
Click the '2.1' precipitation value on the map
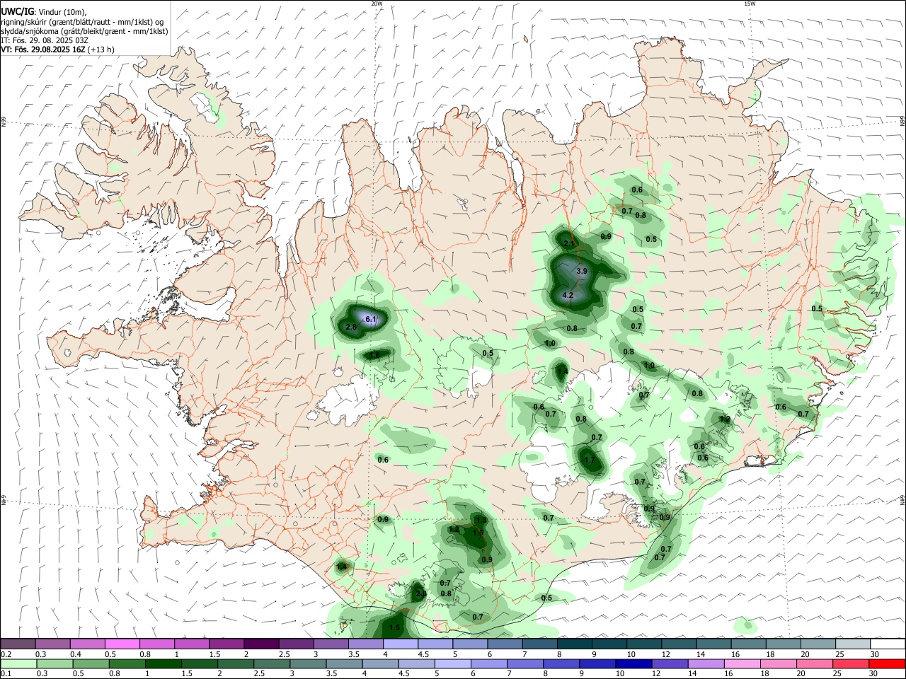point(569,243)
